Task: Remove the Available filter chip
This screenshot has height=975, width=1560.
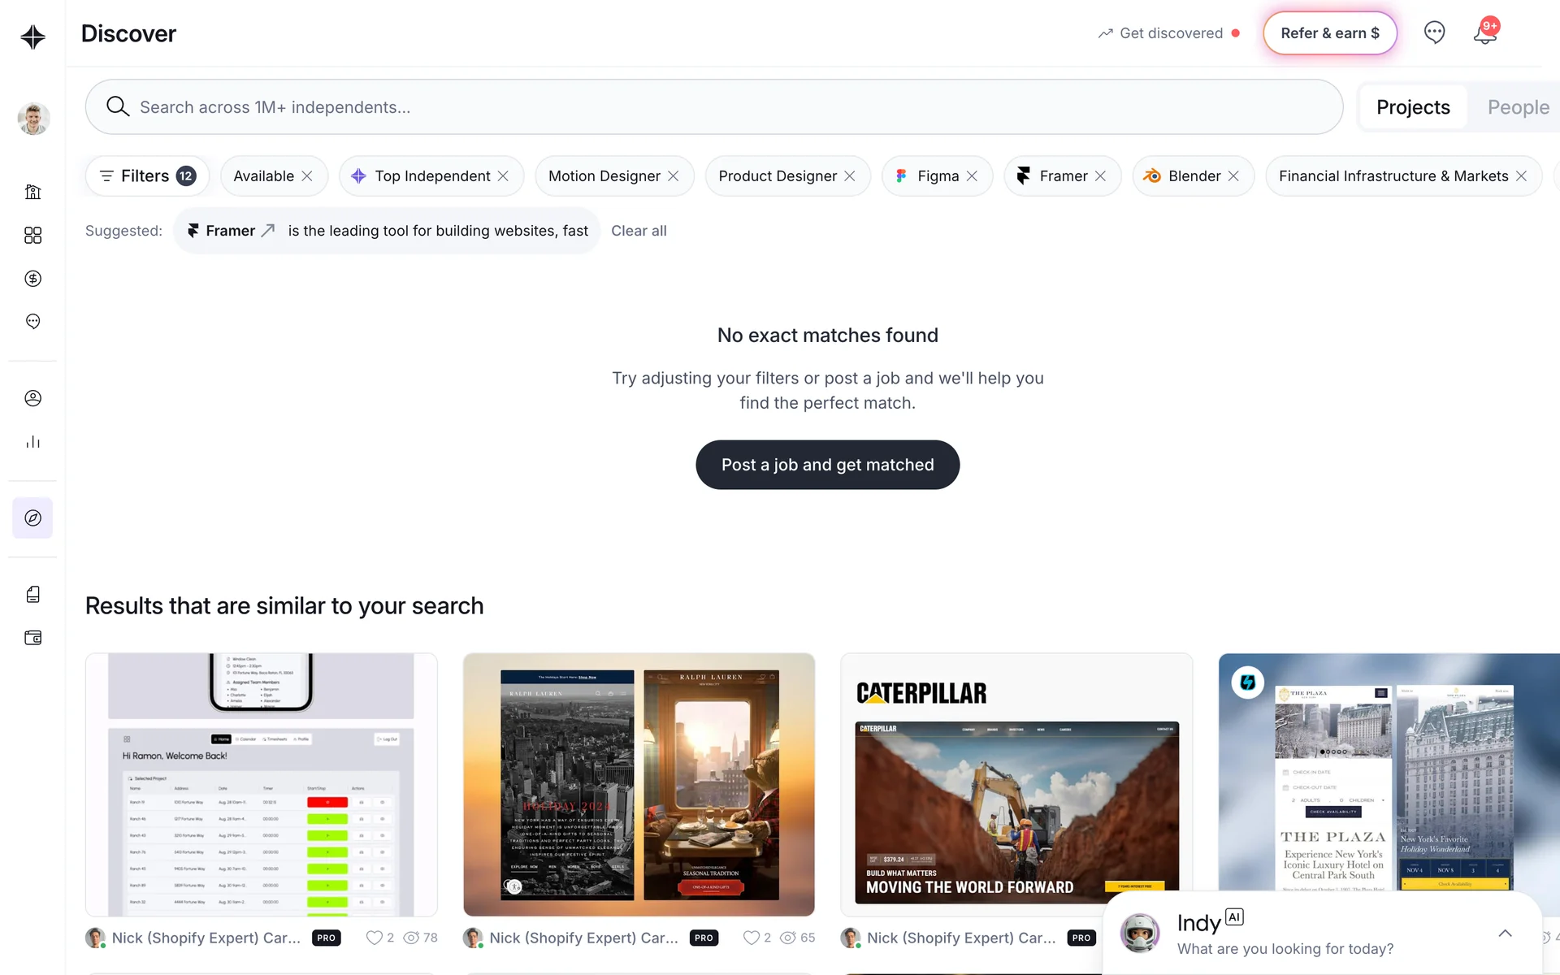Action: tap(307, 176)
